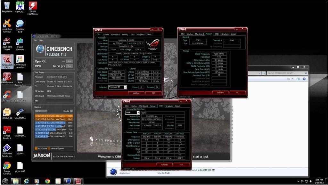Viewport: 328px width, 185px height.
Task: Expand the Slot #1 memory slot dropdown
Action: pos(138,113)
